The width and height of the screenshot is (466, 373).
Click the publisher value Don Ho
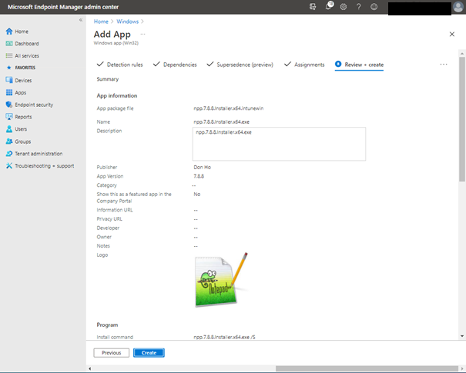point(202,168)
